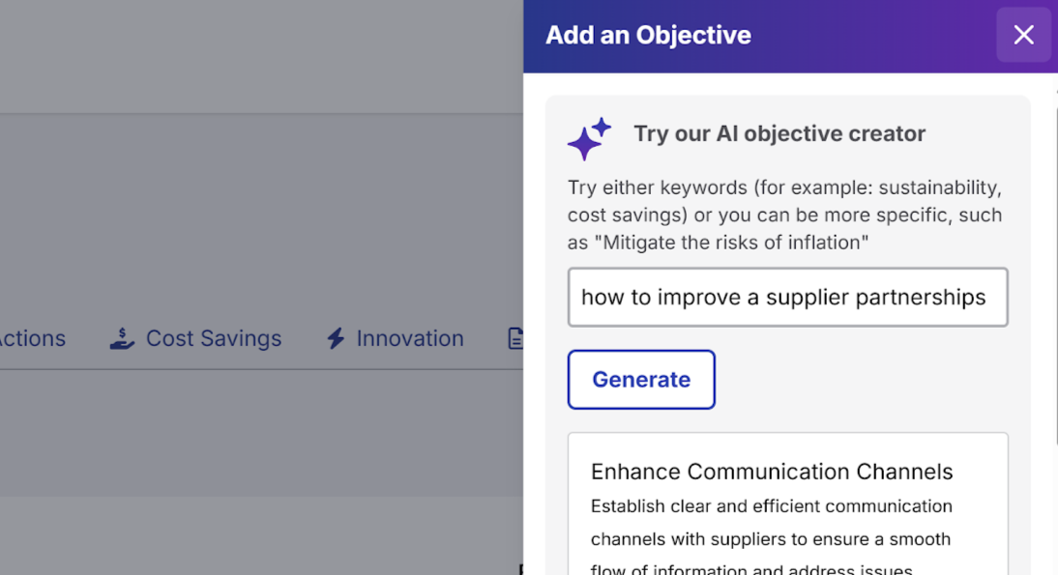Viewport: 1058px width, 575px height.
Task: Click the "Mitigate the risks of inflation" example text
Action: [x=734, y=243]
